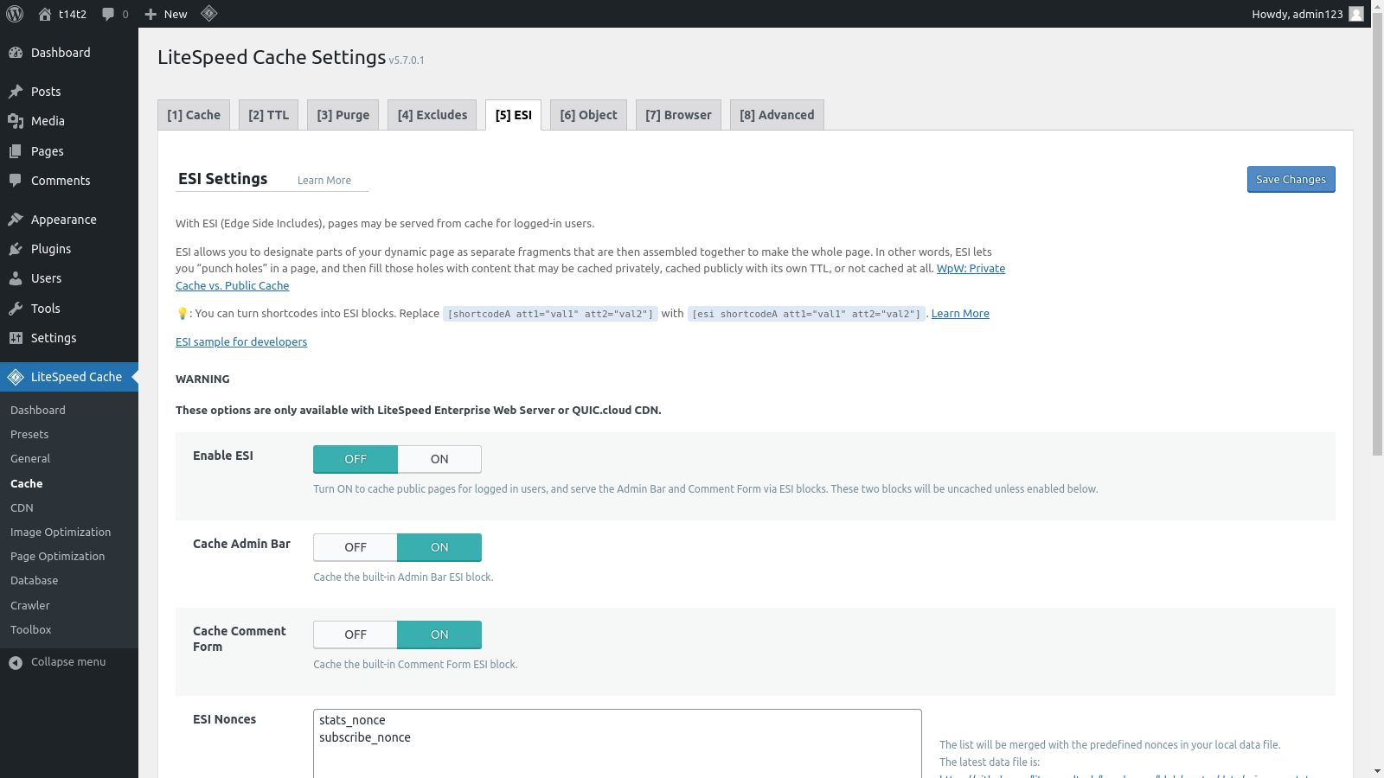Click the Save Changes button
1384x778 pixels.
point(1291,179)
